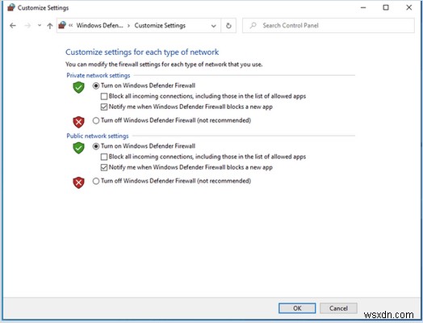Image resolution: width=423 pixels, height=323 pixels.
Task: Click the forward navigation arrow
Action: pyautogui.click(x=27, y=26)
